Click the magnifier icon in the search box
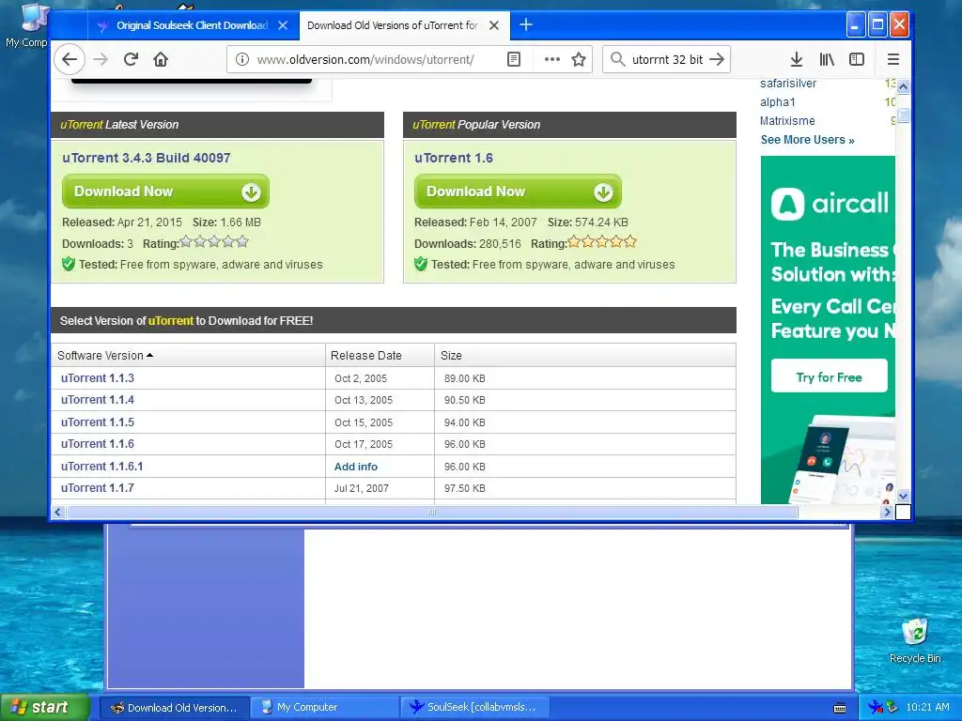Screen dimensions: 962x721 coord(618,59)
